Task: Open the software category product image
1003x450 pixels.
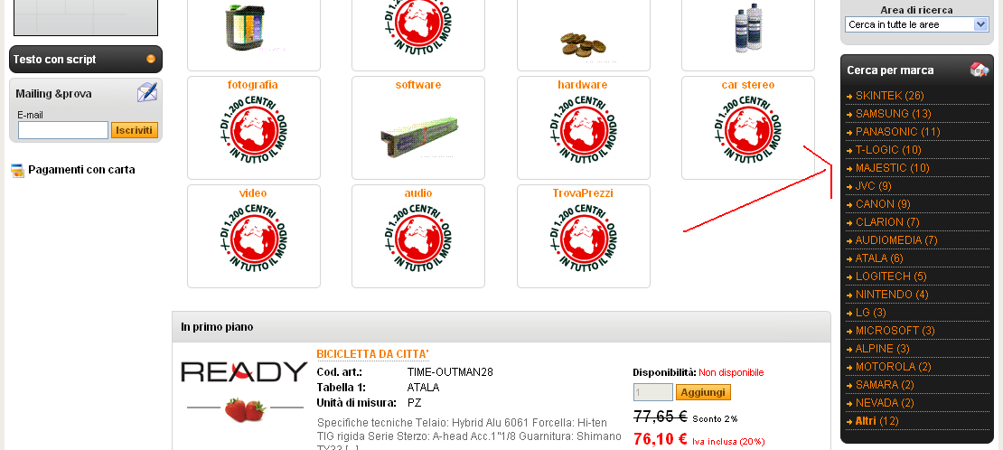Action: coord(419,136)
